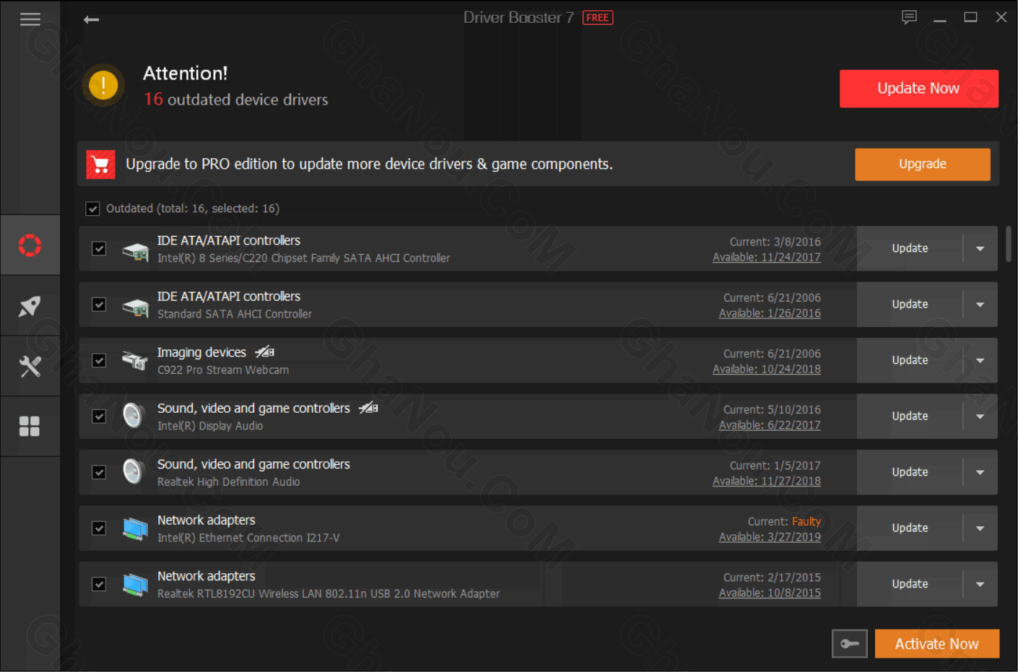Uncheck the C922 Pro Stream Webcam checkbox
The width and height of the screenshot is (1018, 672).
99,360
